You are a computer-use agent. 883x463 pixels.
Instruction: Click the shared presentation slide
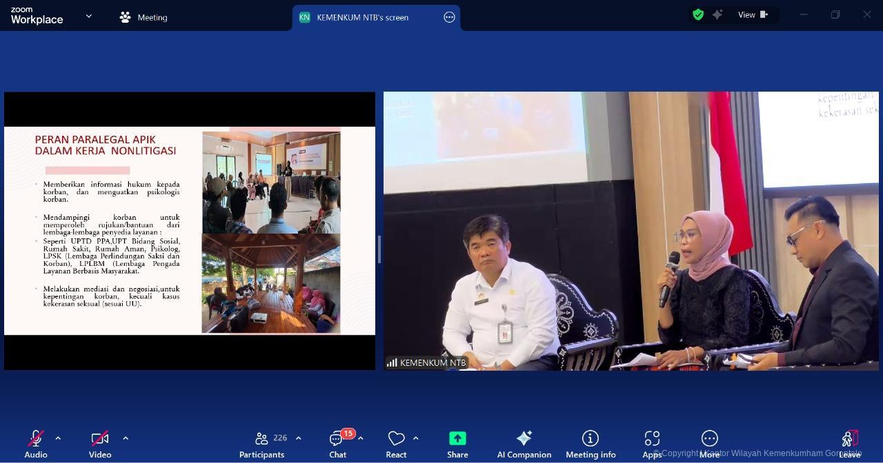click(x=190, y=231)
